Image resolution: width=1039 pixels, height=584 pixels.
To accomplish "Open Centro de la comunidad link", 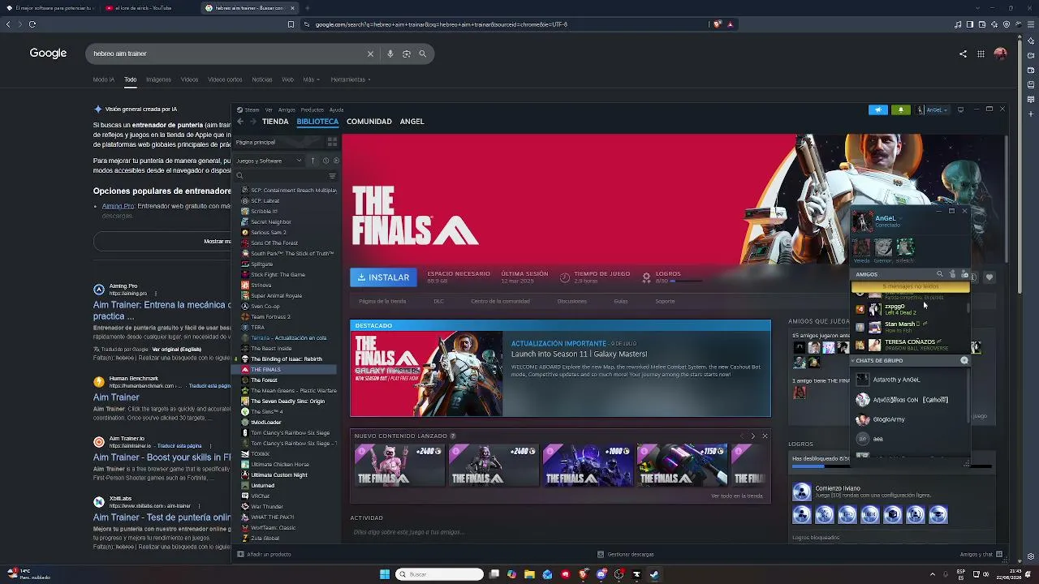I will coord(500,302).
